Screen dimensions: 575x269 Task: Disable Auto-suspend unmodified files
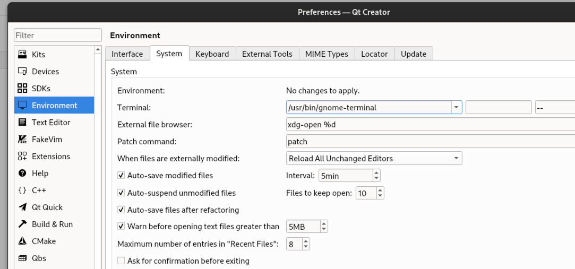[121, 193]
